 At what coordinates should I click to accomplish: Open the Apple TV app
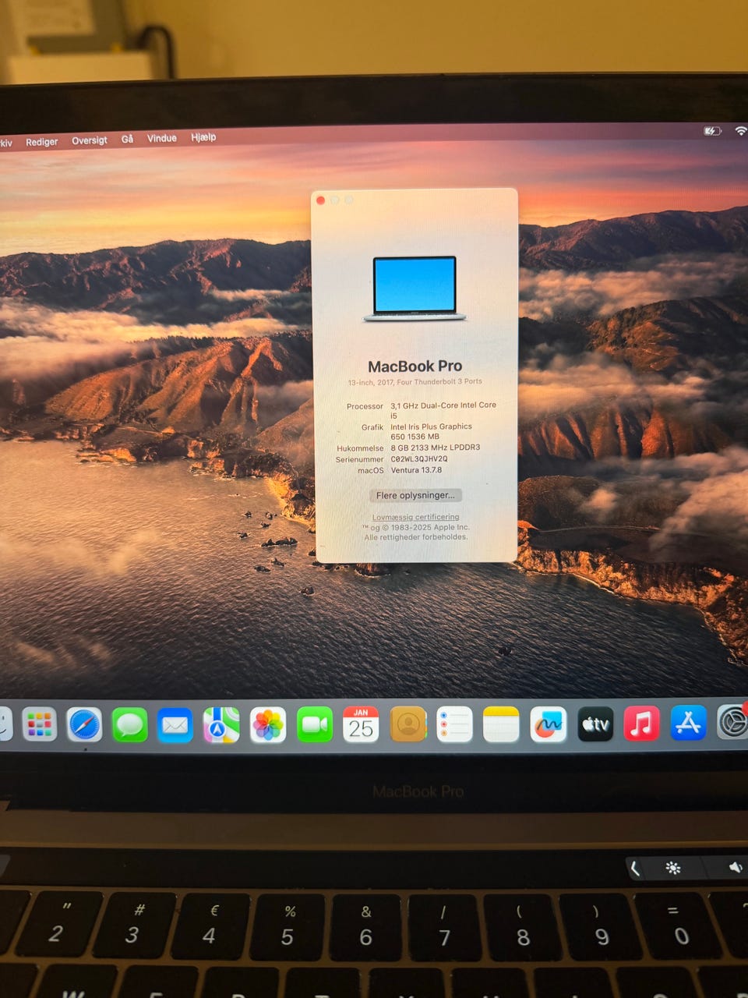595,724
